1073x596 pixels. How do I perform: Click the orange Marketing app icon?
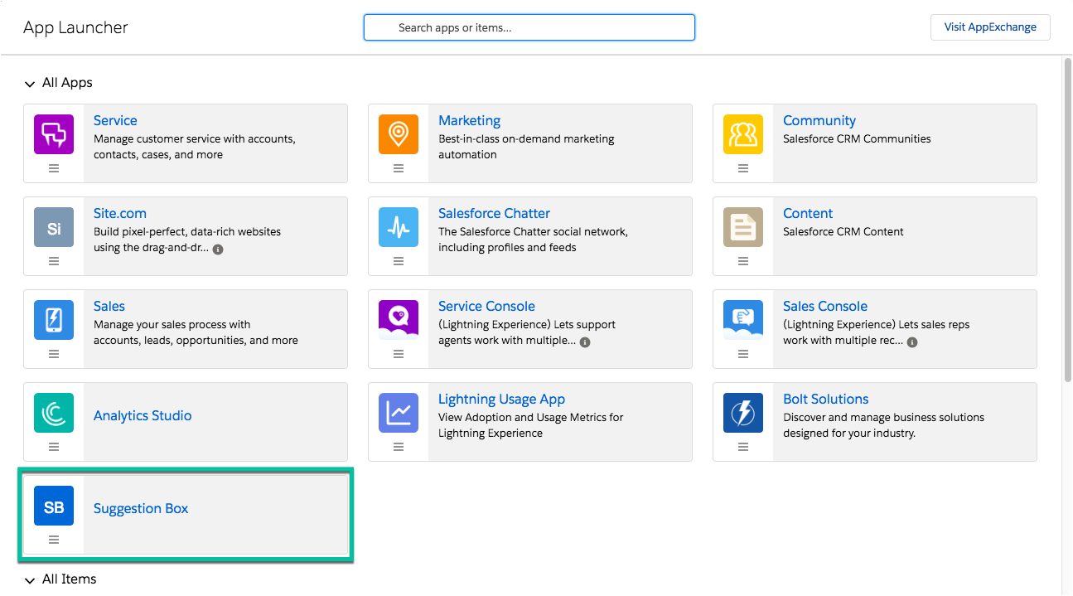399,134
